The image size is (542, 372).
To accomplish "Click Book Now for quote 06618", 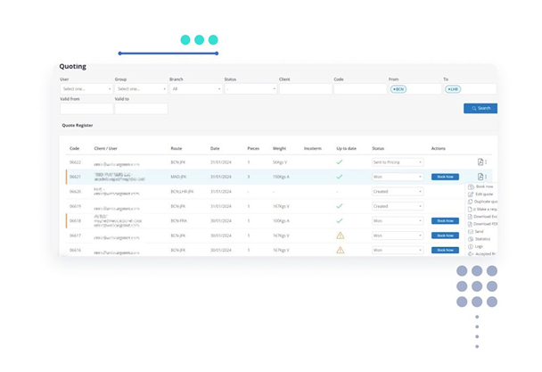I will coord(445,220).
